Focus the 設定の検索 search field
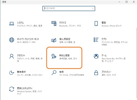Screen dimensions: 137x100 coord(69,8)
